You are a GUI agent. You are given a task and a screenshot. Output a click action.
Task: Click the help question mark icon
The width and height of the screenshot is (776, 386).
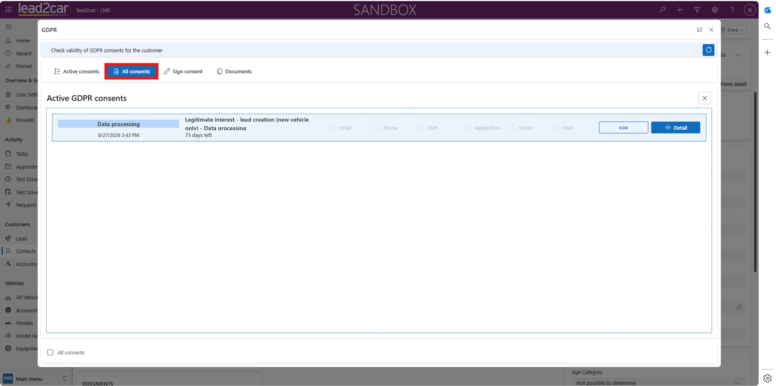[x=732, y=10]
